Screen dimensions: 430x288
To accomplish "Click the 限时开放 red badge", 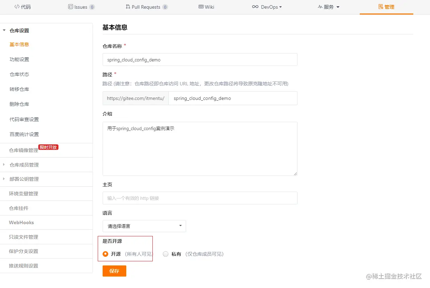I will [48, 147].
